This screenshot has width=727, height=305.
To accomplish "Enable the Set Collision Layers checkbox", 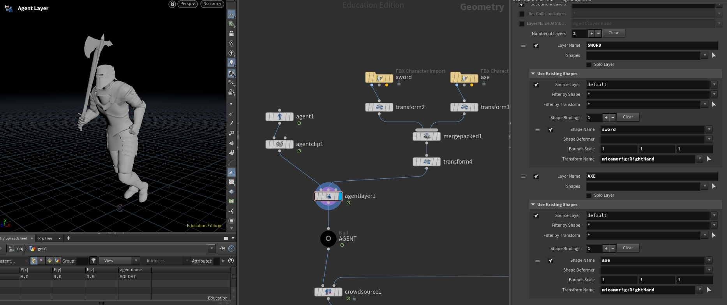I will (522, 14).
